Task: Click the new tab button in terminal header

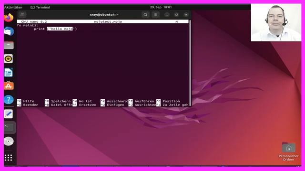Action: point(22,15)
